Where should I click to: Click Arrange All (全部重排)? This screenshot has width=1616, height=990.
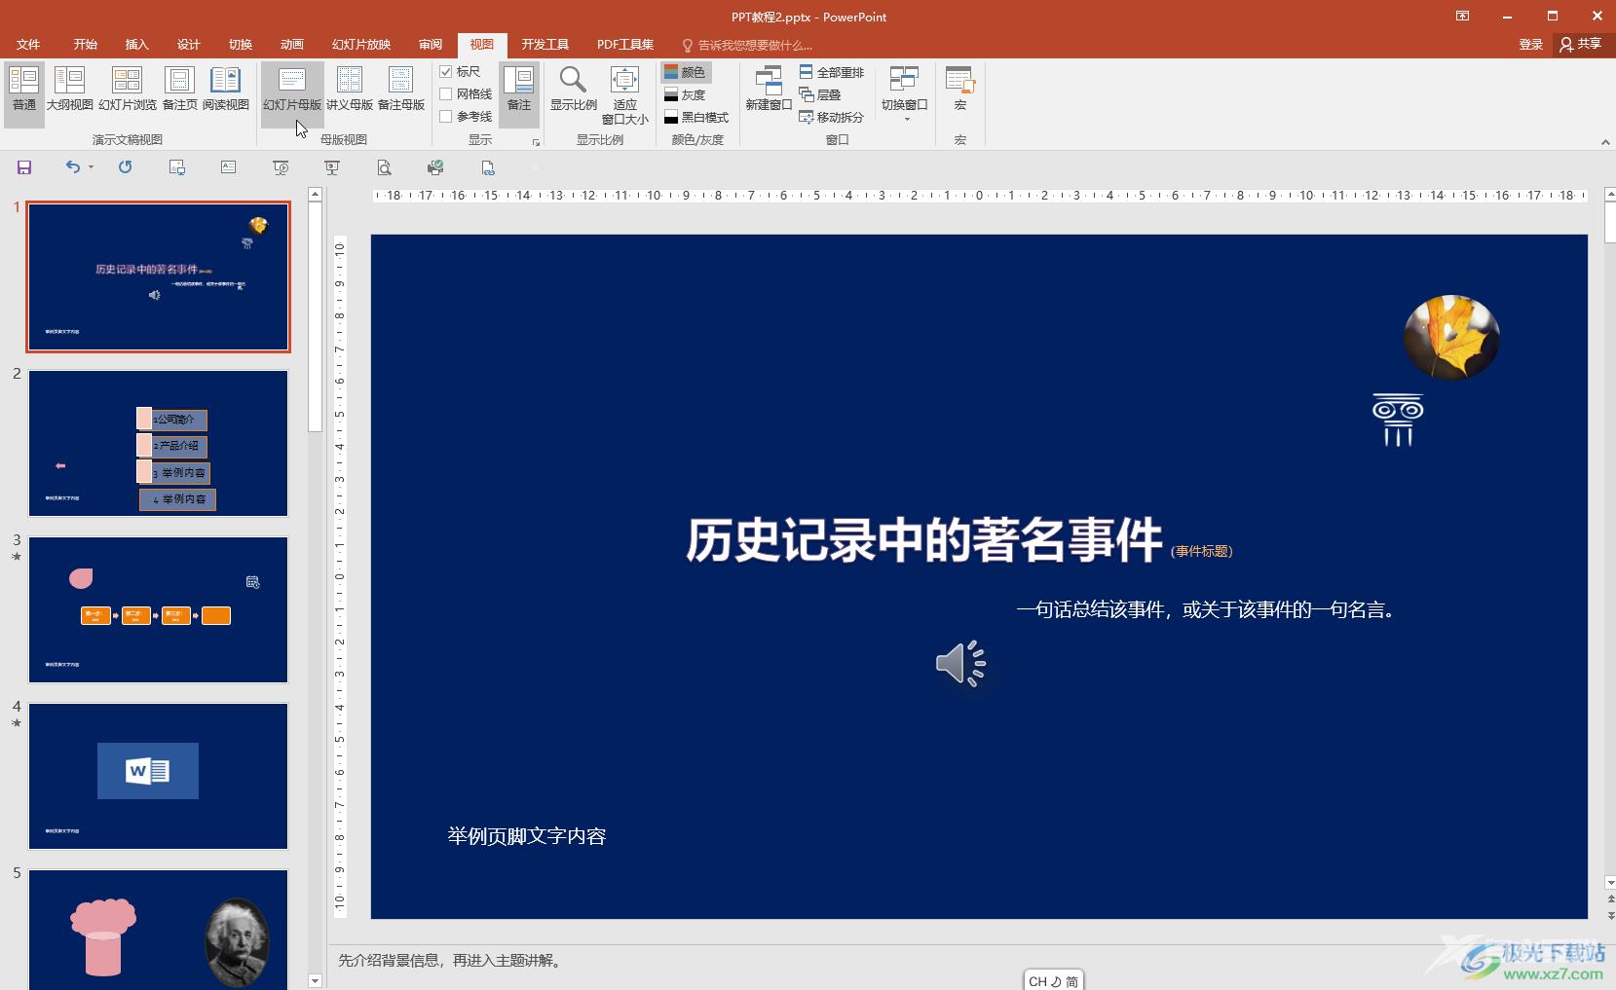point(832,72)
